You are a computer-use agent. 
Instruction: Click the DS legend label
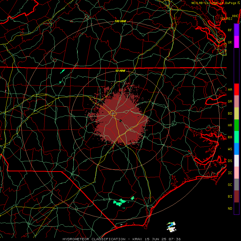230,161
